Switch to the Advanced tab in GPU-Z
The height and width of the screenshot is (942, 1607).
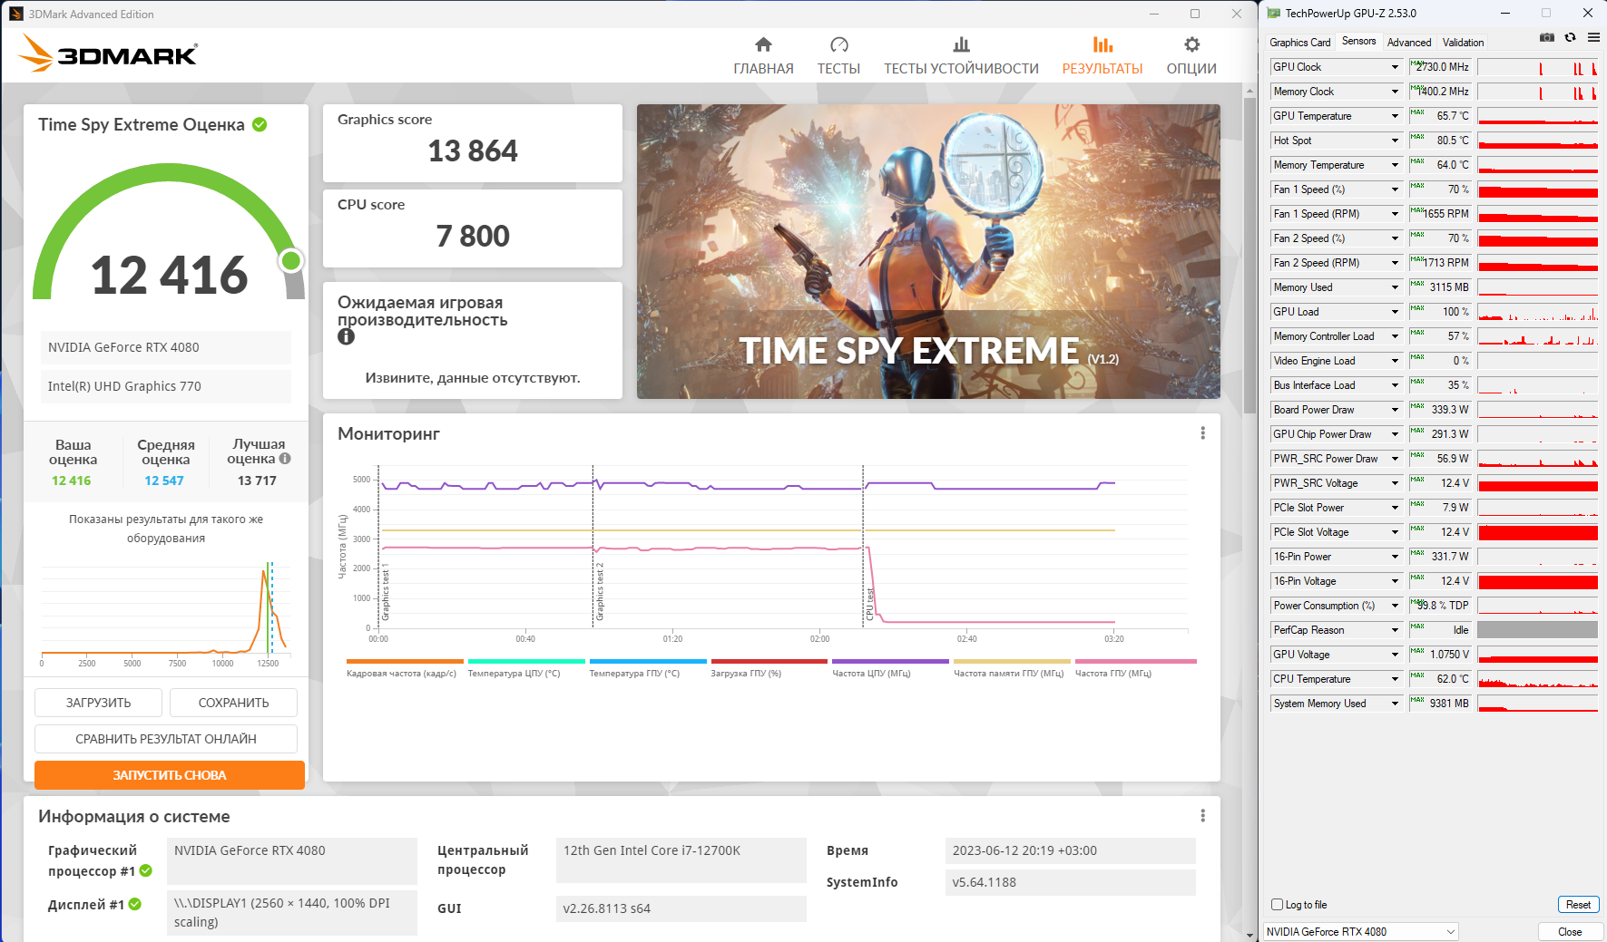click(x=1408, y=42)
